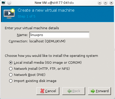Open window menu icon in title bar
This screenshot has width=115, height=99.
[x=4, y=3]
